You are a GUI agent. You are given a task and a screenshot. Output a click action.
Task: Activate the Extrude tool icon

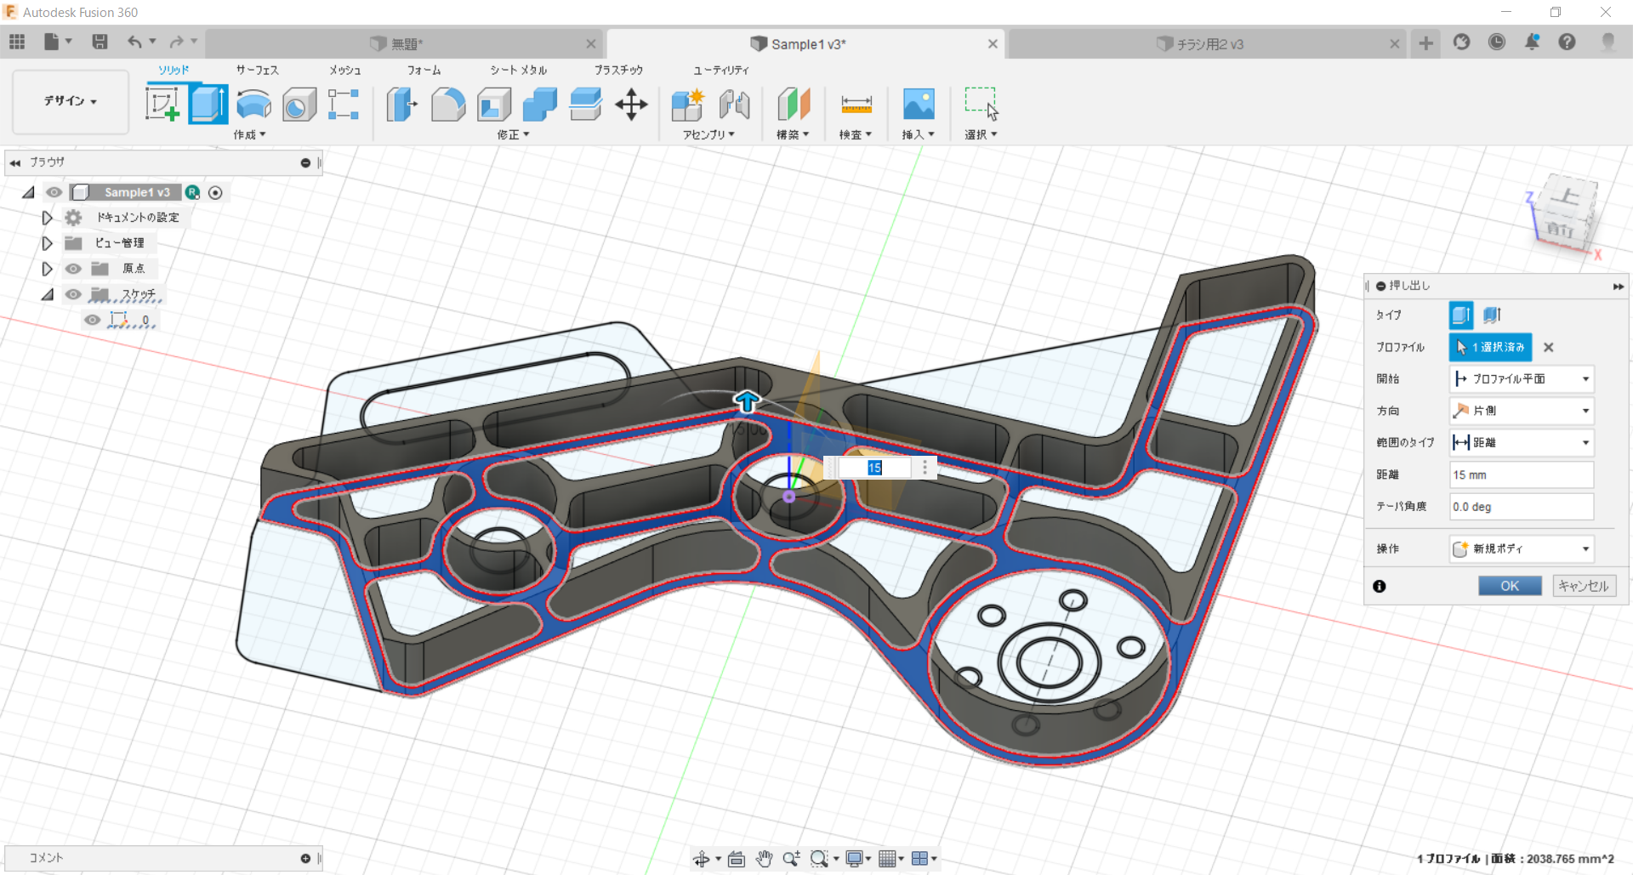pos(208,105)
